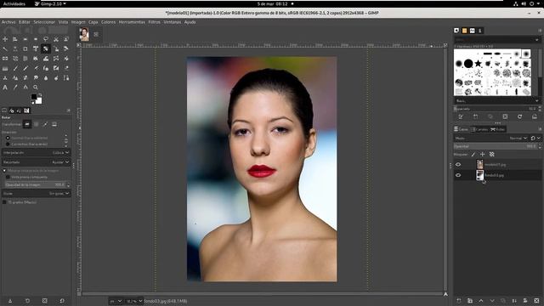
Task: Switch to the Canales tab
Action: click(479, 129)
